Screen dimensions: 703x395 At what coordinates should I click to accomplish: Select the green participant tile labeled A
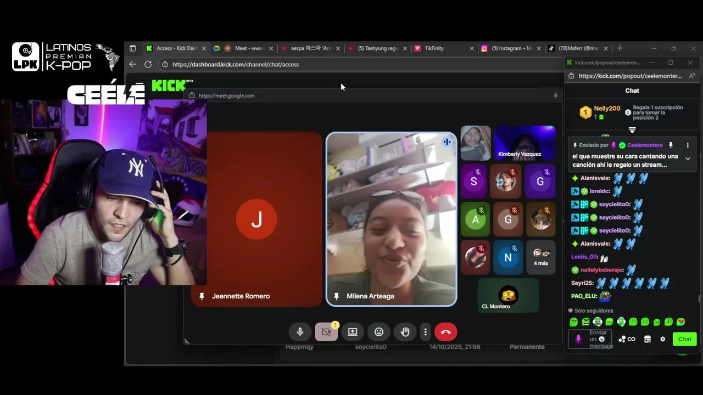pyautogui.click(x=476, y=219)
